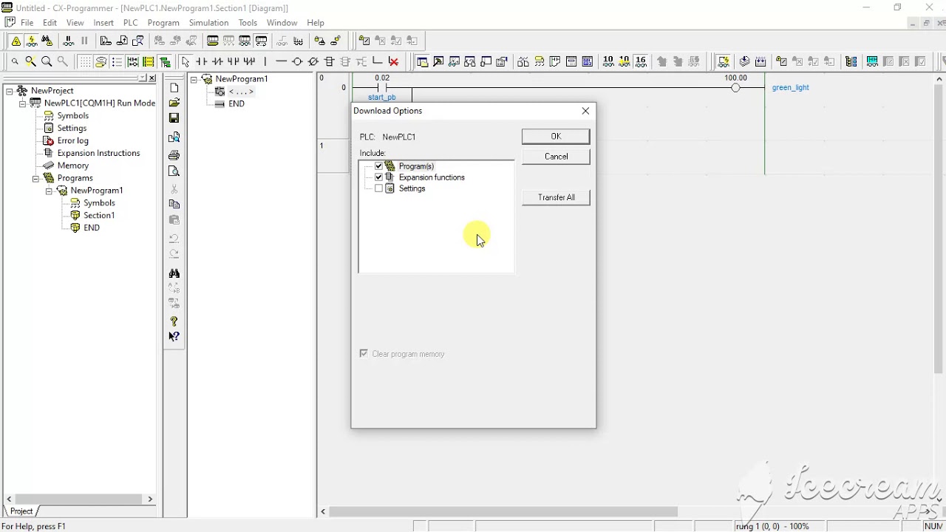Open the Tools menu
Screen dimensions: 946x532
click(x=248, y=23)
